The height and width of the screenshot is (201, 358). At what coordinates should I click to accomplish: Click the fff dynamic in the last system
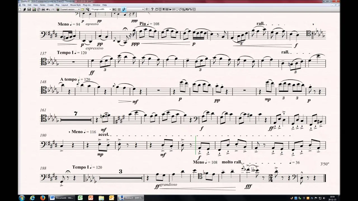248,186
